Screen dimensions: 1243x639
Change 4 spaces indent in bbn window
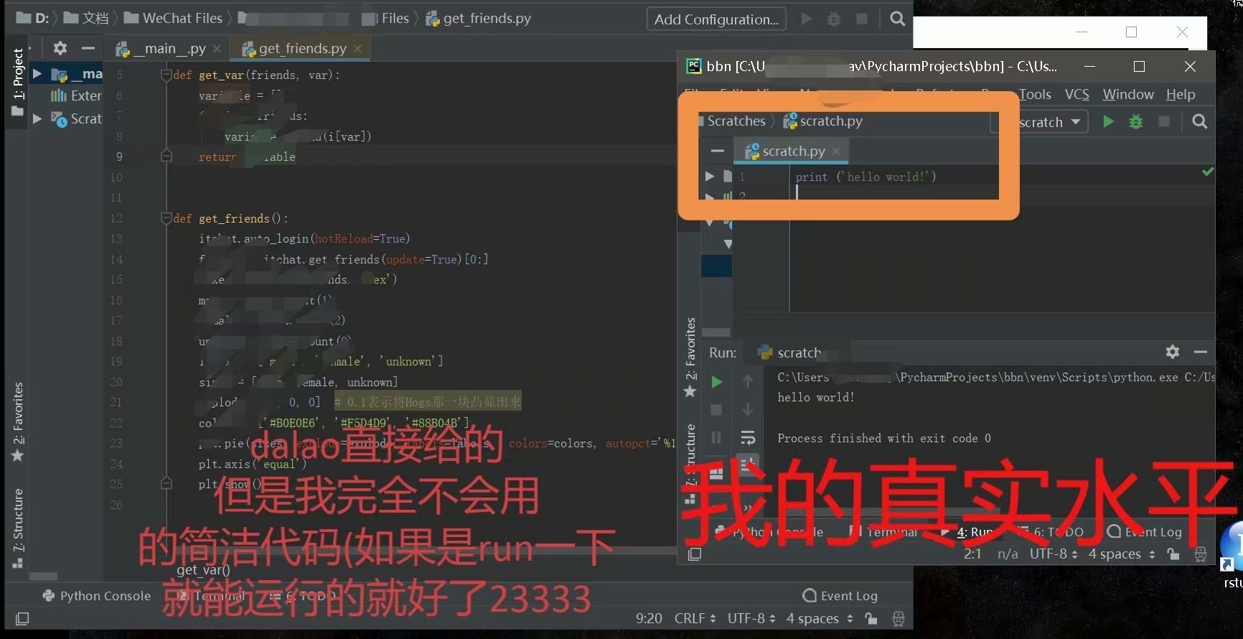click(1122, 554)
